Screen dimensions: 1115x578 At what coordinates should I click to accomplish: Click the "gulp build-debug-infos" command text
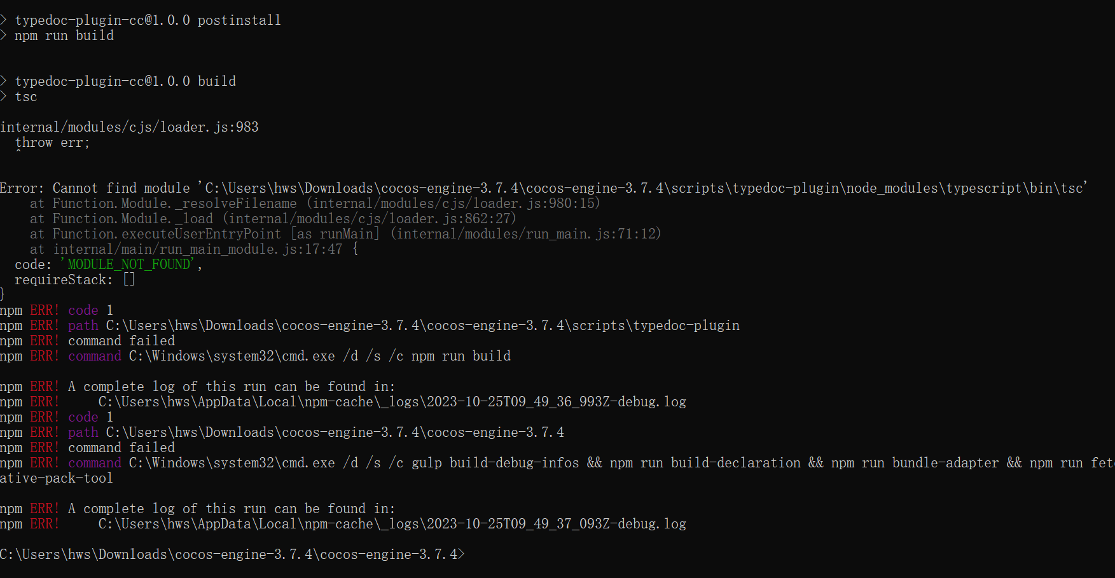coord(495,463)
